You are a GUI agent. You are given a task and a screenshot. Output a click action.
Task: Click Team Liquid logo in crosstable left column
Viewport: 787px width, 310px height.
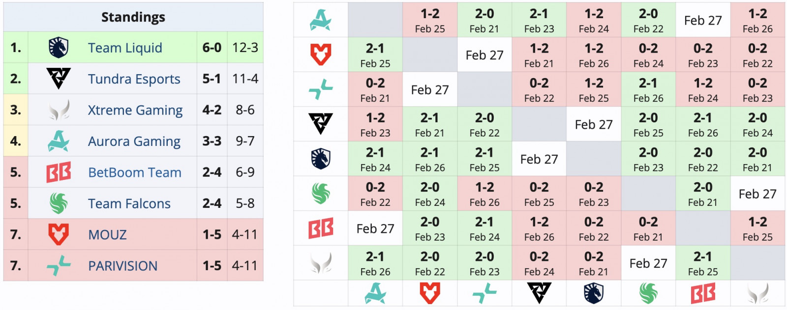(x=321, y=159)
